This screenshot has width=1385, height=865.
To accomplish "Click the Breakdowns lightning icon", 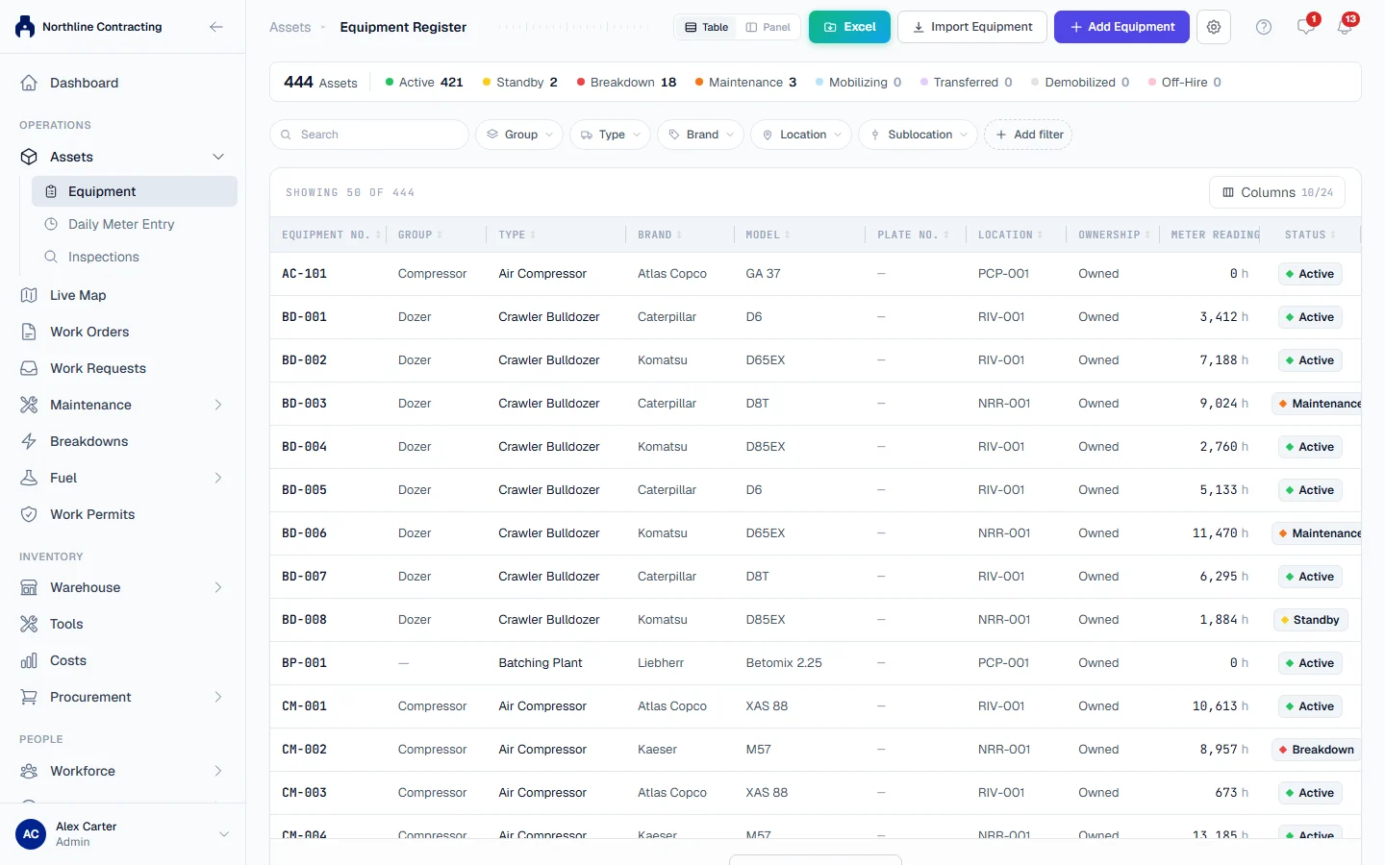I will tap(29, 441).
